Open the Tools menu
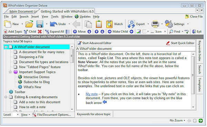 click(x=55, y=17)
